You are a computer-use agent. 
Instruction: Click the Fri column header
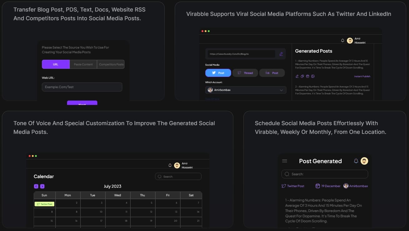[x=168, y=195]
